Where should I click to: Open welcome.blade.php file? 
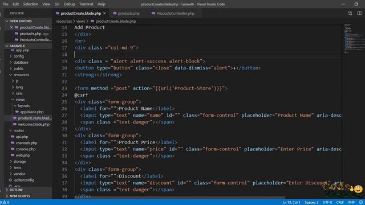[34, 124]
